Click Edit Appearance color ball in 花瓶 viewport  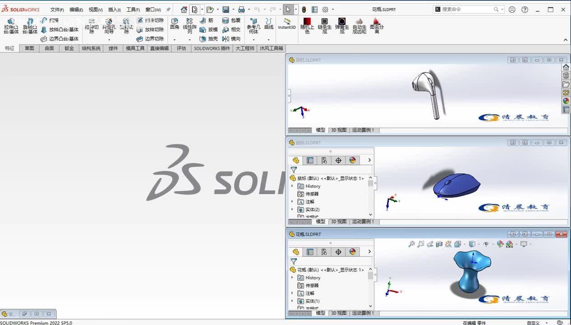[500, 244]
